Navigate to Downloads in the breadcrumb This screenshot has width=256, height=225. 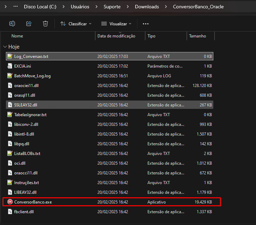147,7
